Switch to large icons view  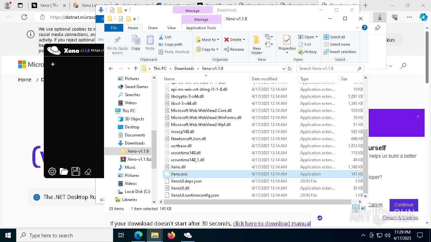(363, 209)
